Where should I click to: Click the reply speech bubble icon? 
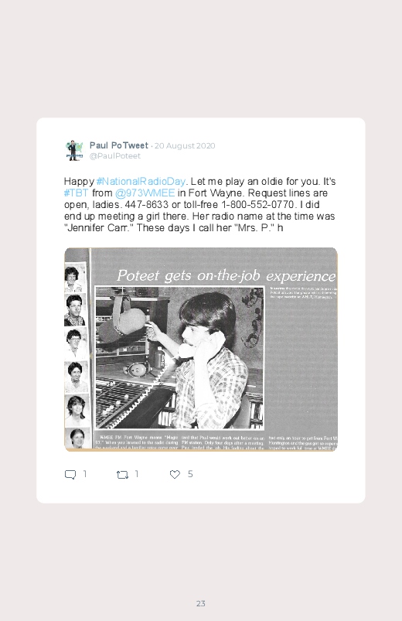[x=70, y=475]
